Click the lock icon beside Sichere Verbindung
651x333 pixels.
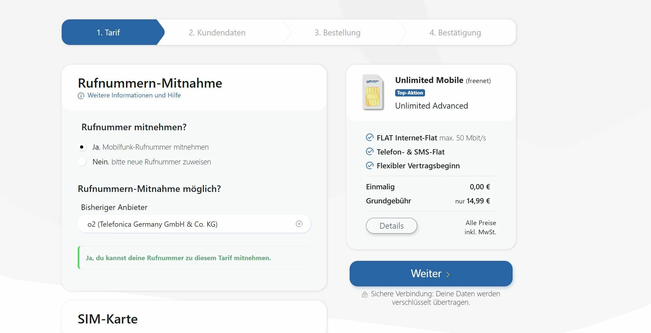(365, 294)
